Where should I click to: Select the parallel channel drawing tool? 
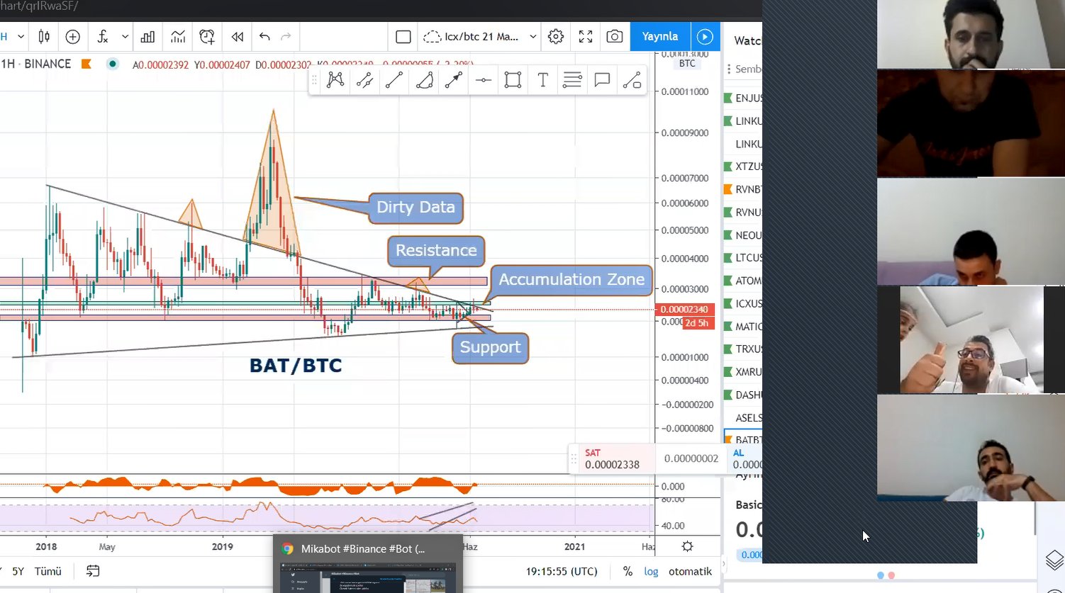pos(365,80)
